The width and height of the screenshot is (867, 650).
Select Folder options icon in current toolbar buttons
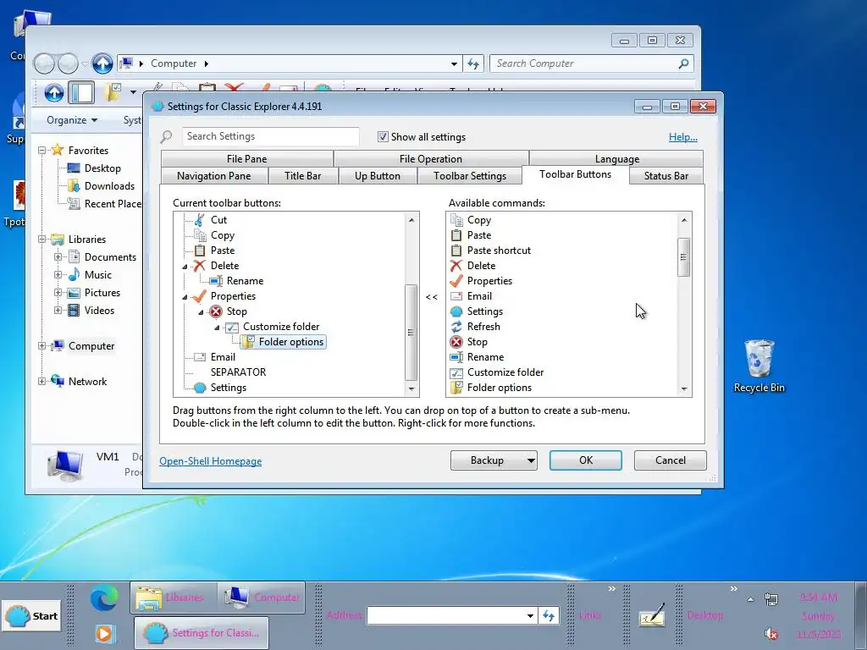pyautogui.click(x=248, y=342)
